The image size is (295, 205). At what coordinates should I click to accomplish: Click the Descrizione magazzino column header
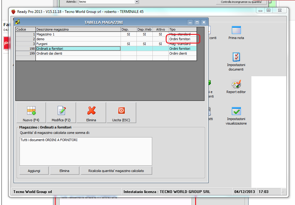click(78, 29)
